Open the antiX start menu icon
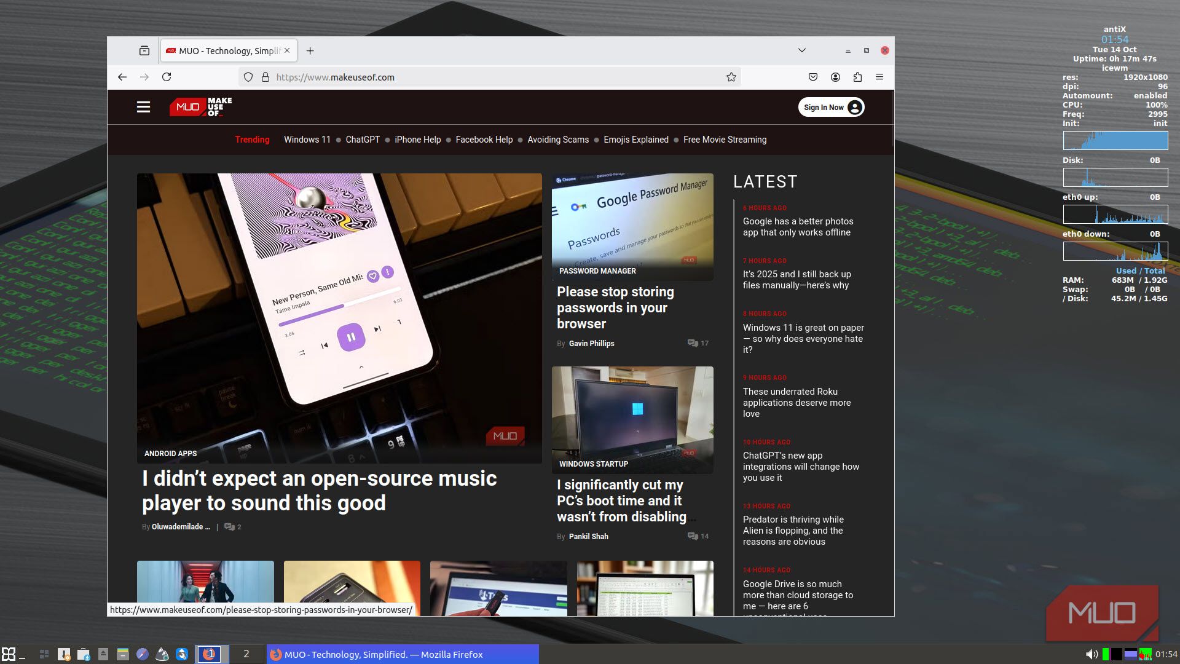Screen dimensions: 1180x664 pyautogui.click(x=9, y=654)
